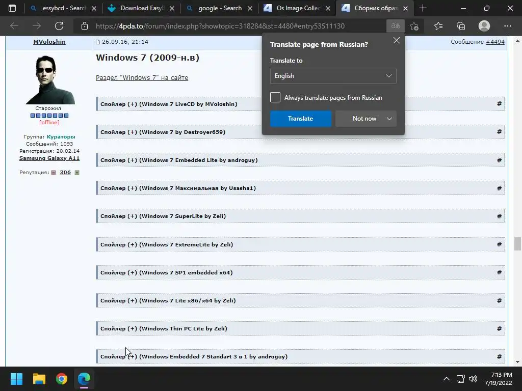This screenshot has width=522, height=391.
Task: Open clock and date in taskbar
Action: pyautogui.click(x=498, y=379)
